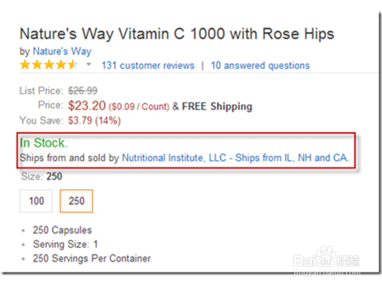Click the 4.5-star rating icons
The width and height of the screenshot is (382, 286).
pos(49,65)
